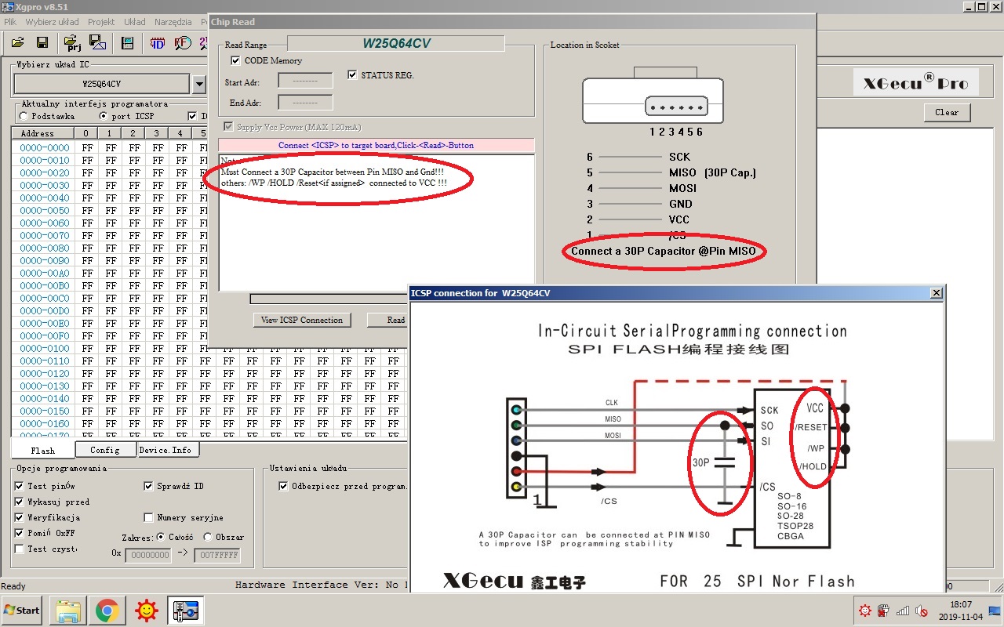Select address row 0000-0150
The width and height of the screenshot is (1004, 627).
[45, 411]
